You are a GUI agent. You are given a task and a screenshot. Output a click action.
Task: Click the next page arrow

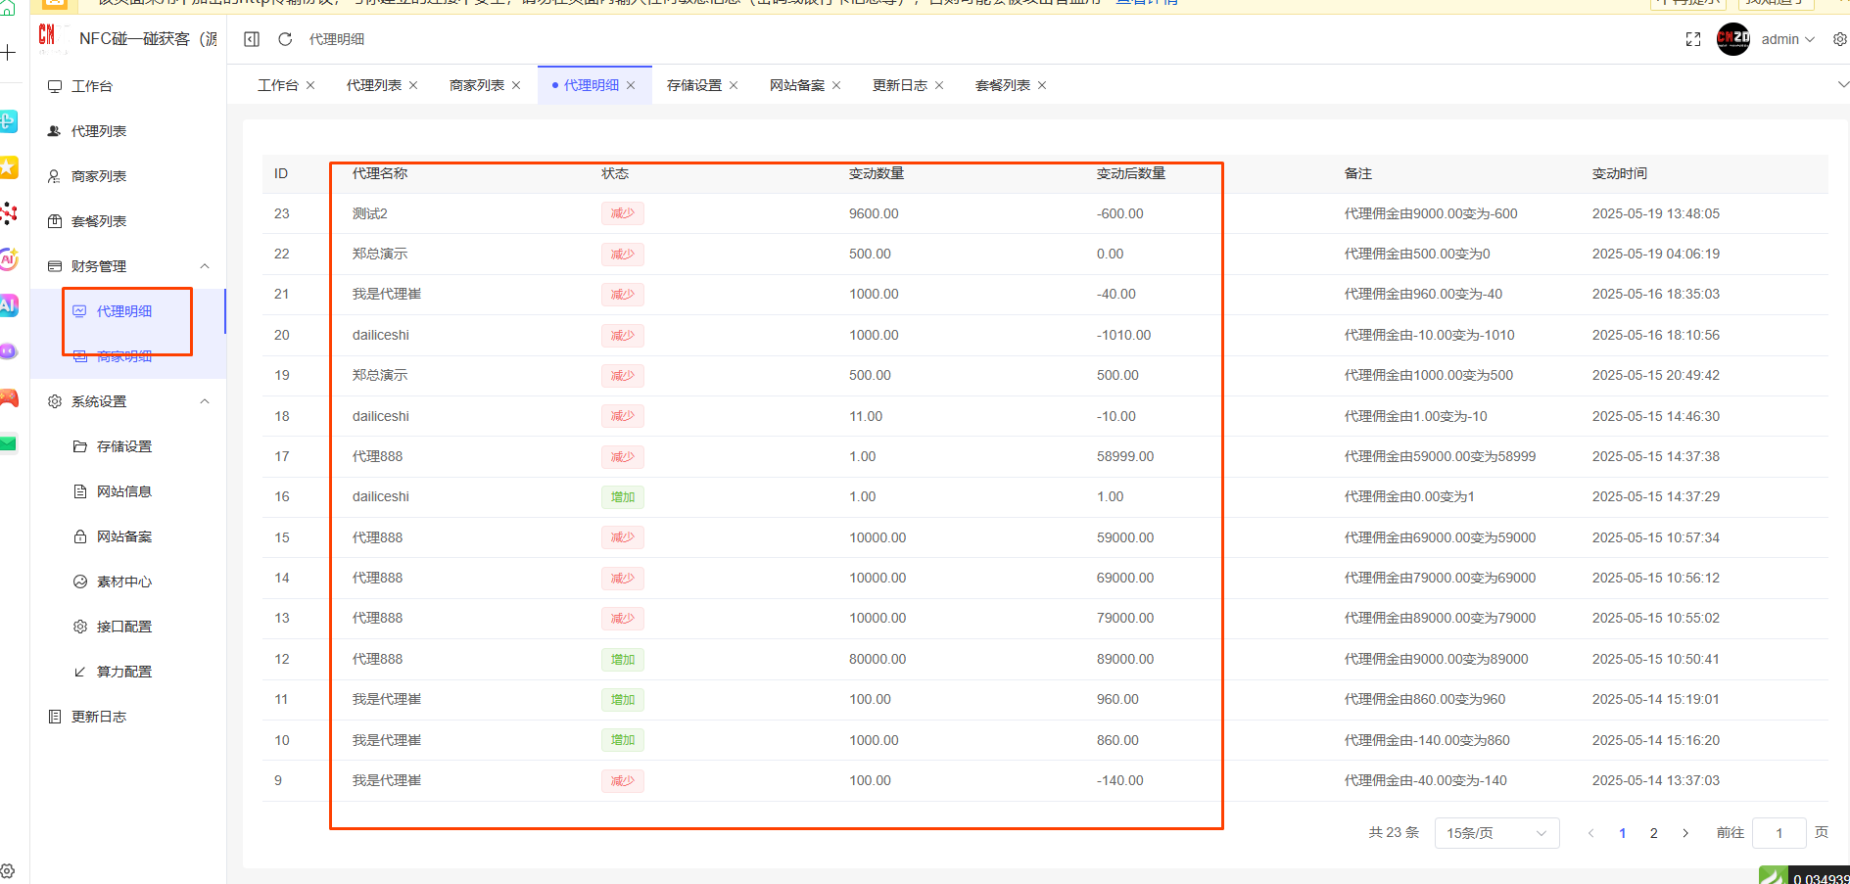(x=1685, y=833)
